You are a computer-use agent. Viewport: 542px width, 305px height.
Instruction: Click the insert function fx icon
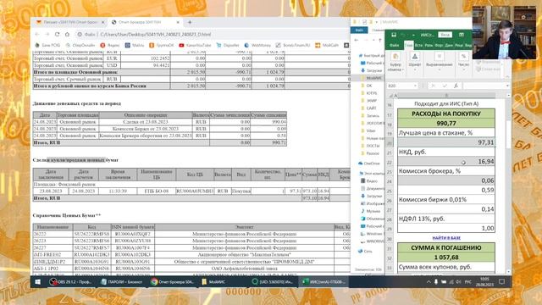pos(456,86)
